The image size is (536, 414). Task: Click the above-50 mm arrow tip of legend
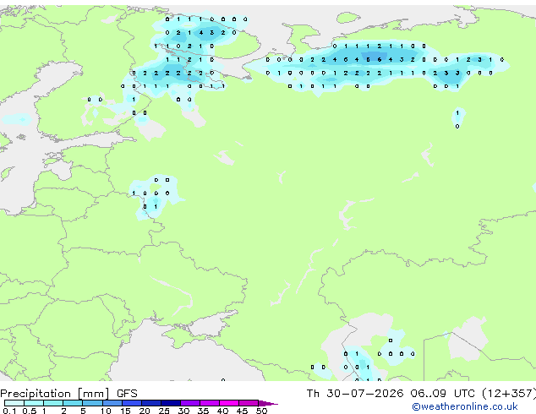coord(268,403)
